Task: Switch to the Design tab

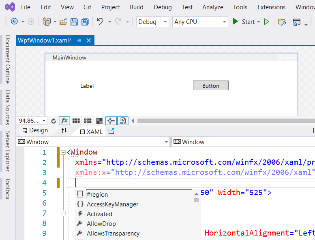Action: coord(35,131)
